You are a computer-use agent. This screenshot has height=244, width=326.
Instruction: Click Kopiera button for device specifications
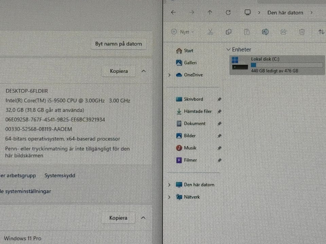(x=119, y=71)
